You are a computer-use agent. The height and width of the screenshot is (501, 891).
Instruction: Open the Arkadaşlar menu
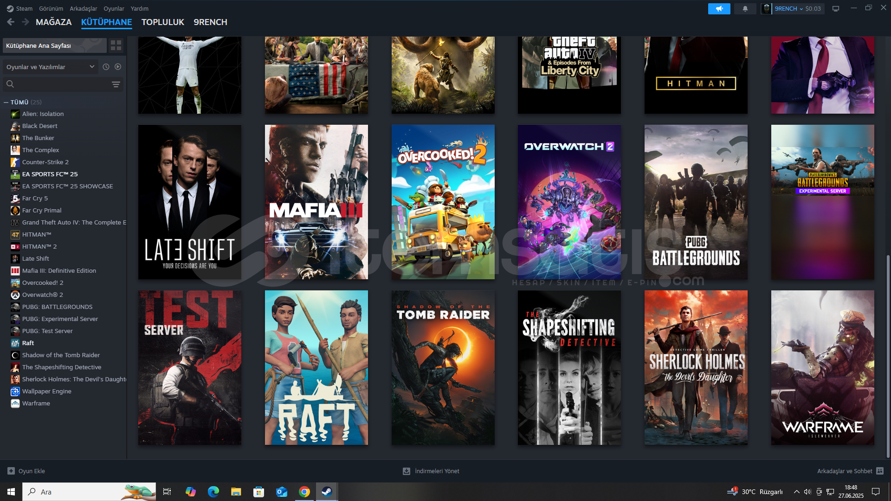tap(84, 8)
